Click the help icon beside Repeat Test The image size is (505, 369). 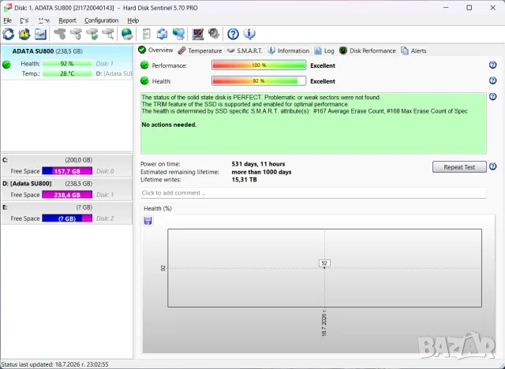coord(492,166)
